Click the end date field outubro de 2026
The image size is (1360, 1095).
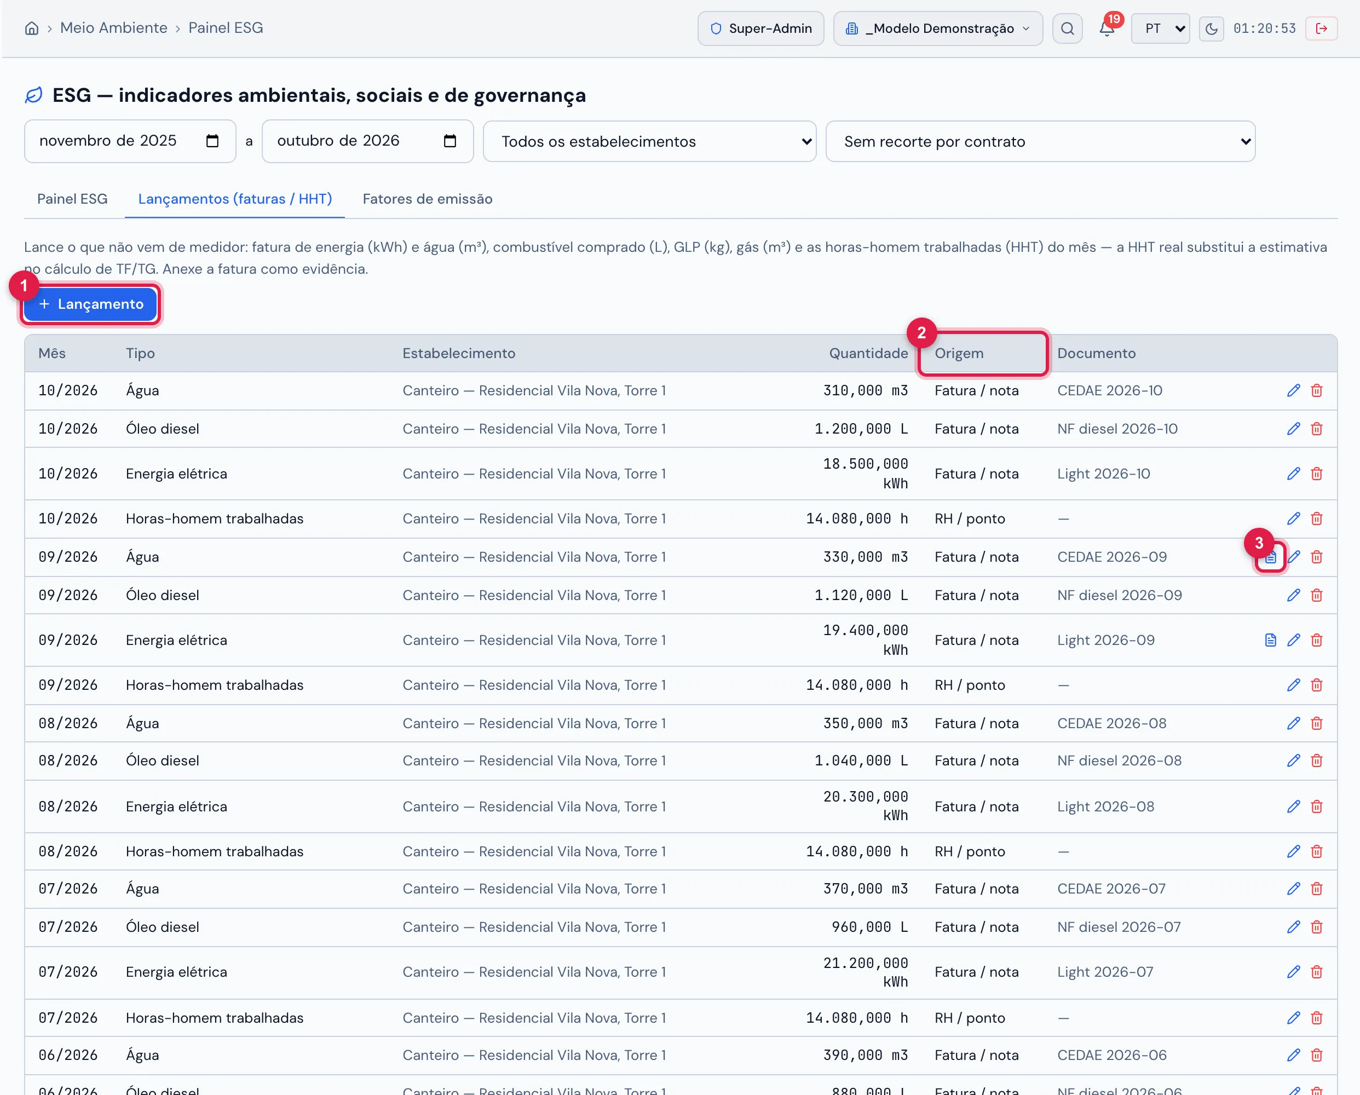pyautogui.click(x=368, y=141)
